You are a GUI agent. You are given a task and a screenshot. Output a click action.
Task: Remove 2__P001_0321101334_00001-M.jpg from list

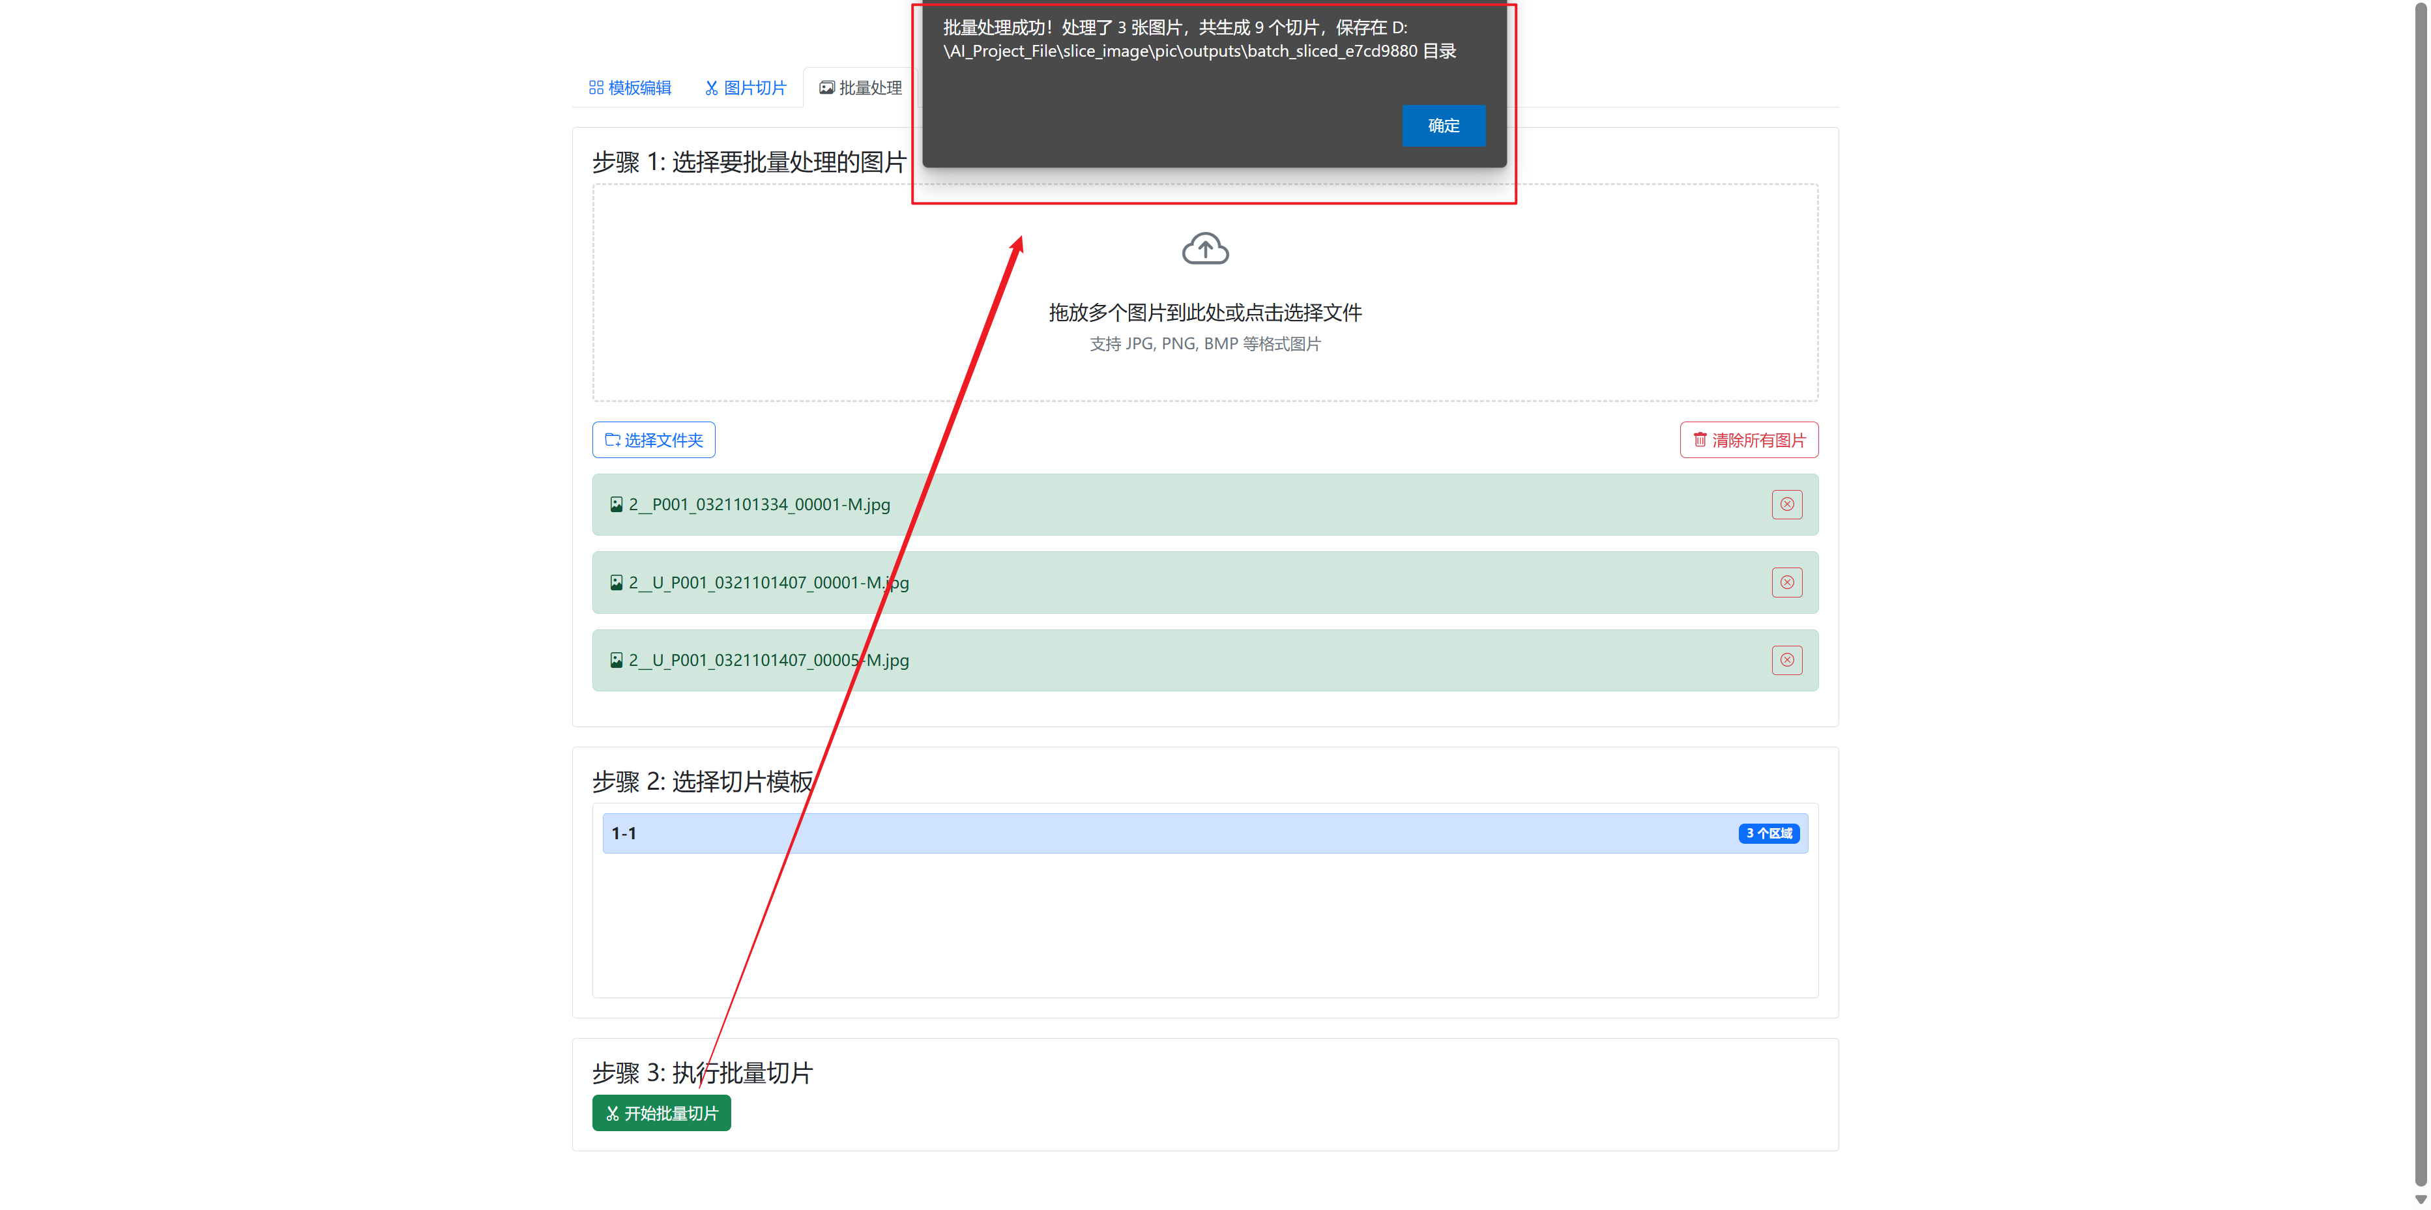(1786, 504)
